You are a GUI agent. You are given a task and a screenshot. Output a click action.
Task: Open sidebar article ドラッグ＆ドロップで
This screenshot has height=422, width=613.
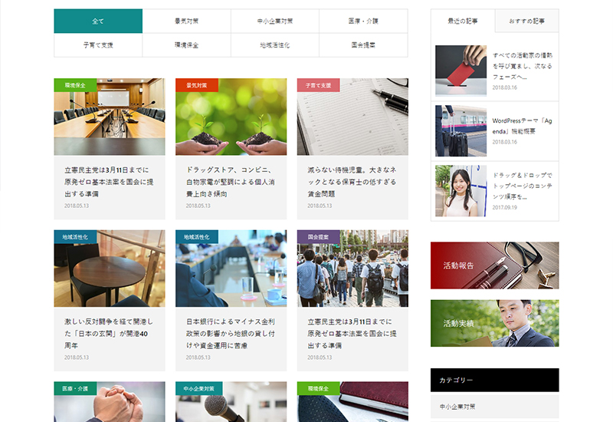[x=523, y=186]
